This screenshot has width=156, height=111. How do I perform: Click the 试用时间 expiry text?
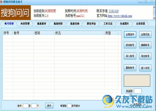point(82,11)
